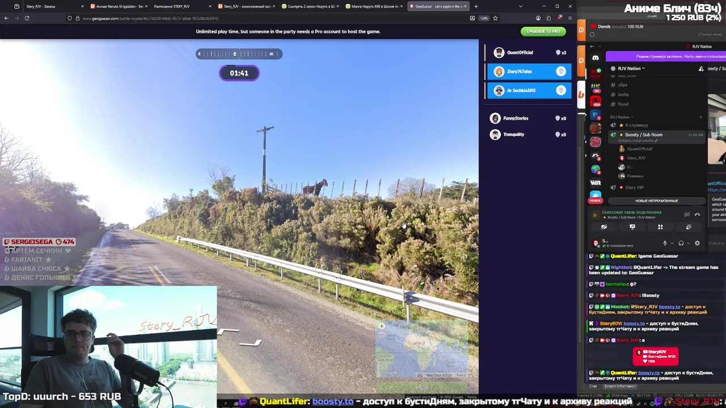Open Discord activities launcher button
Viewport: 726px width, 408px height.
(660, 227)
